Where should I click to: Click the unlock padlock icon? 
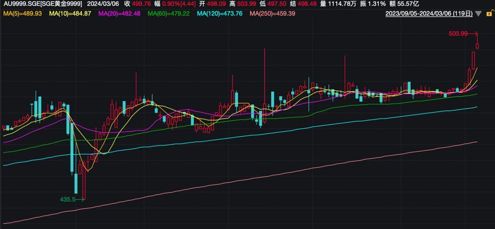[x=489, y=13]
